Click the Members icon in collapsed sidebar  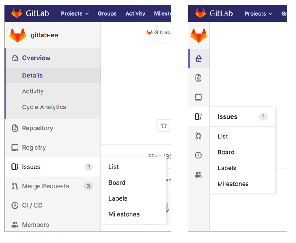198,174
